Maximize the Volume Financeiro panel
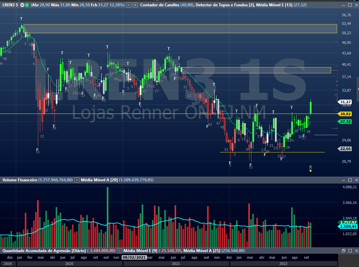Image resolution: width=359 pixels, height=267 pixels. (x=350, y=180)
